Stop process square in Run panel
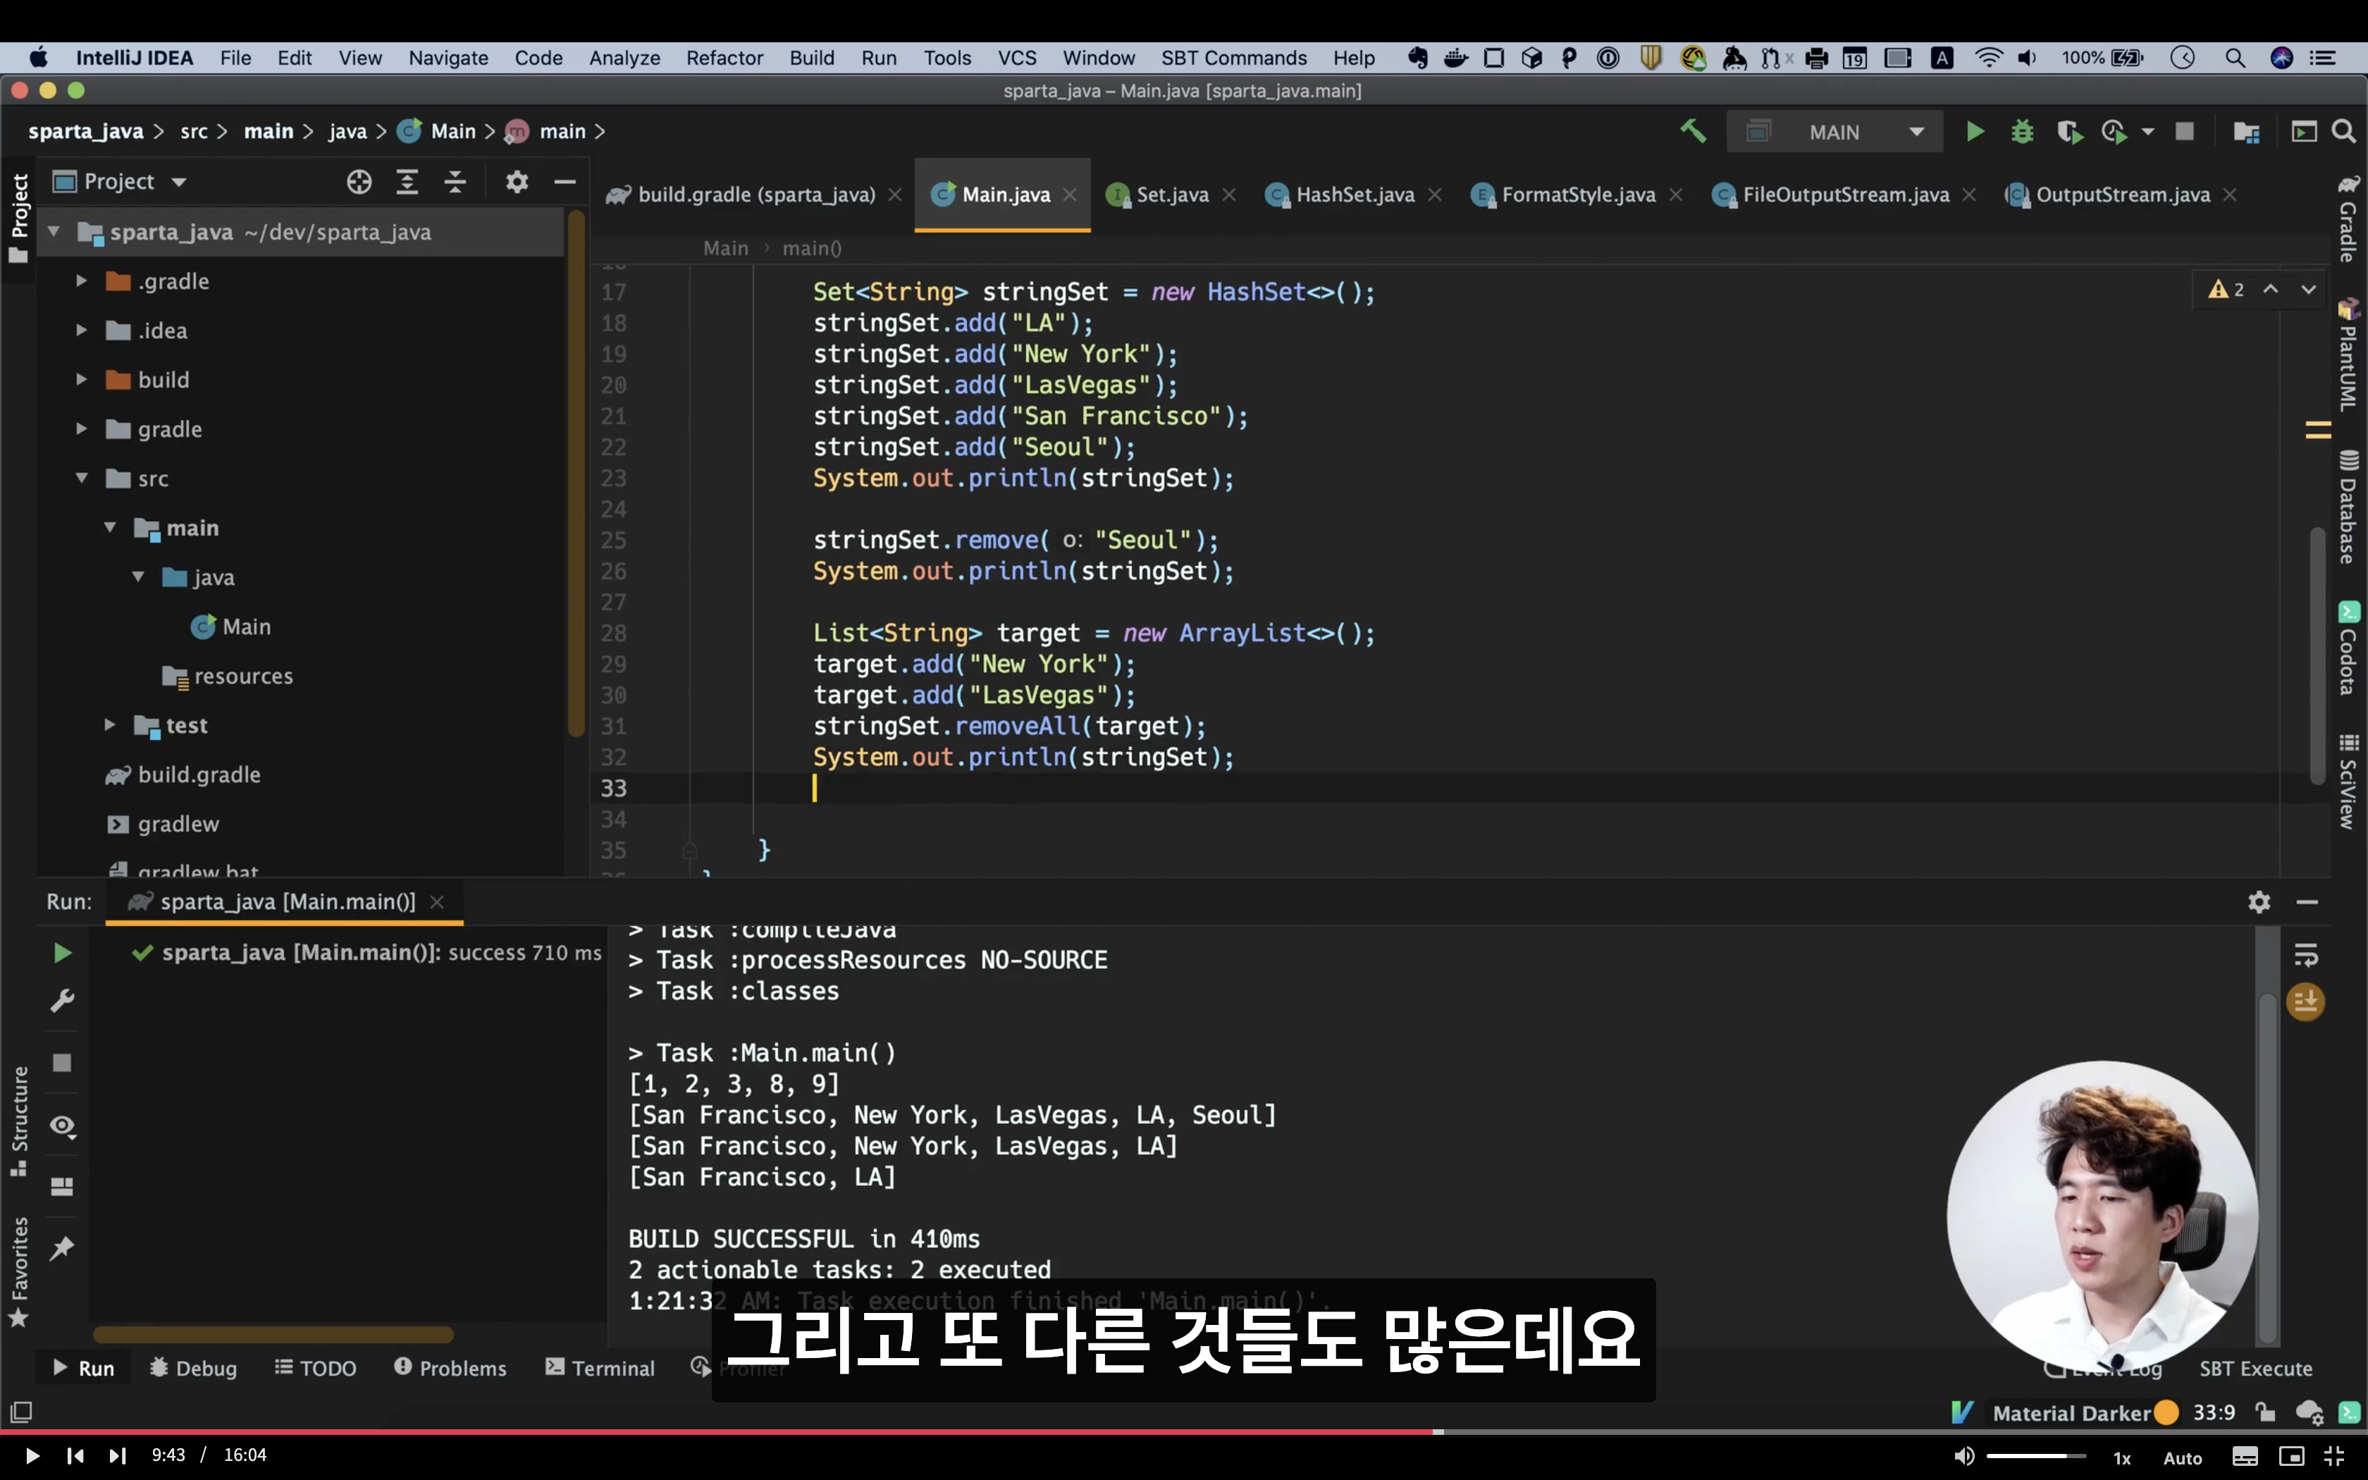 pos(61,1062)
